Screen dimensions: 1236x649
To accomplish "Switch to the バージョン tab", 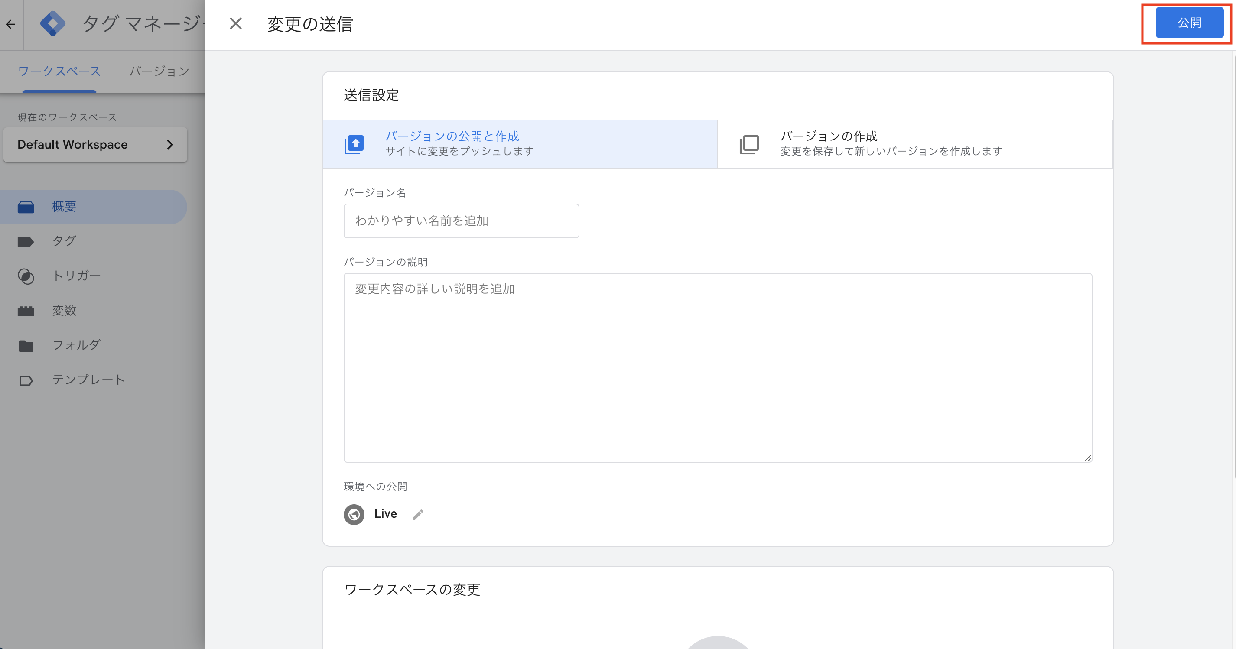I will tap(159, 71).
